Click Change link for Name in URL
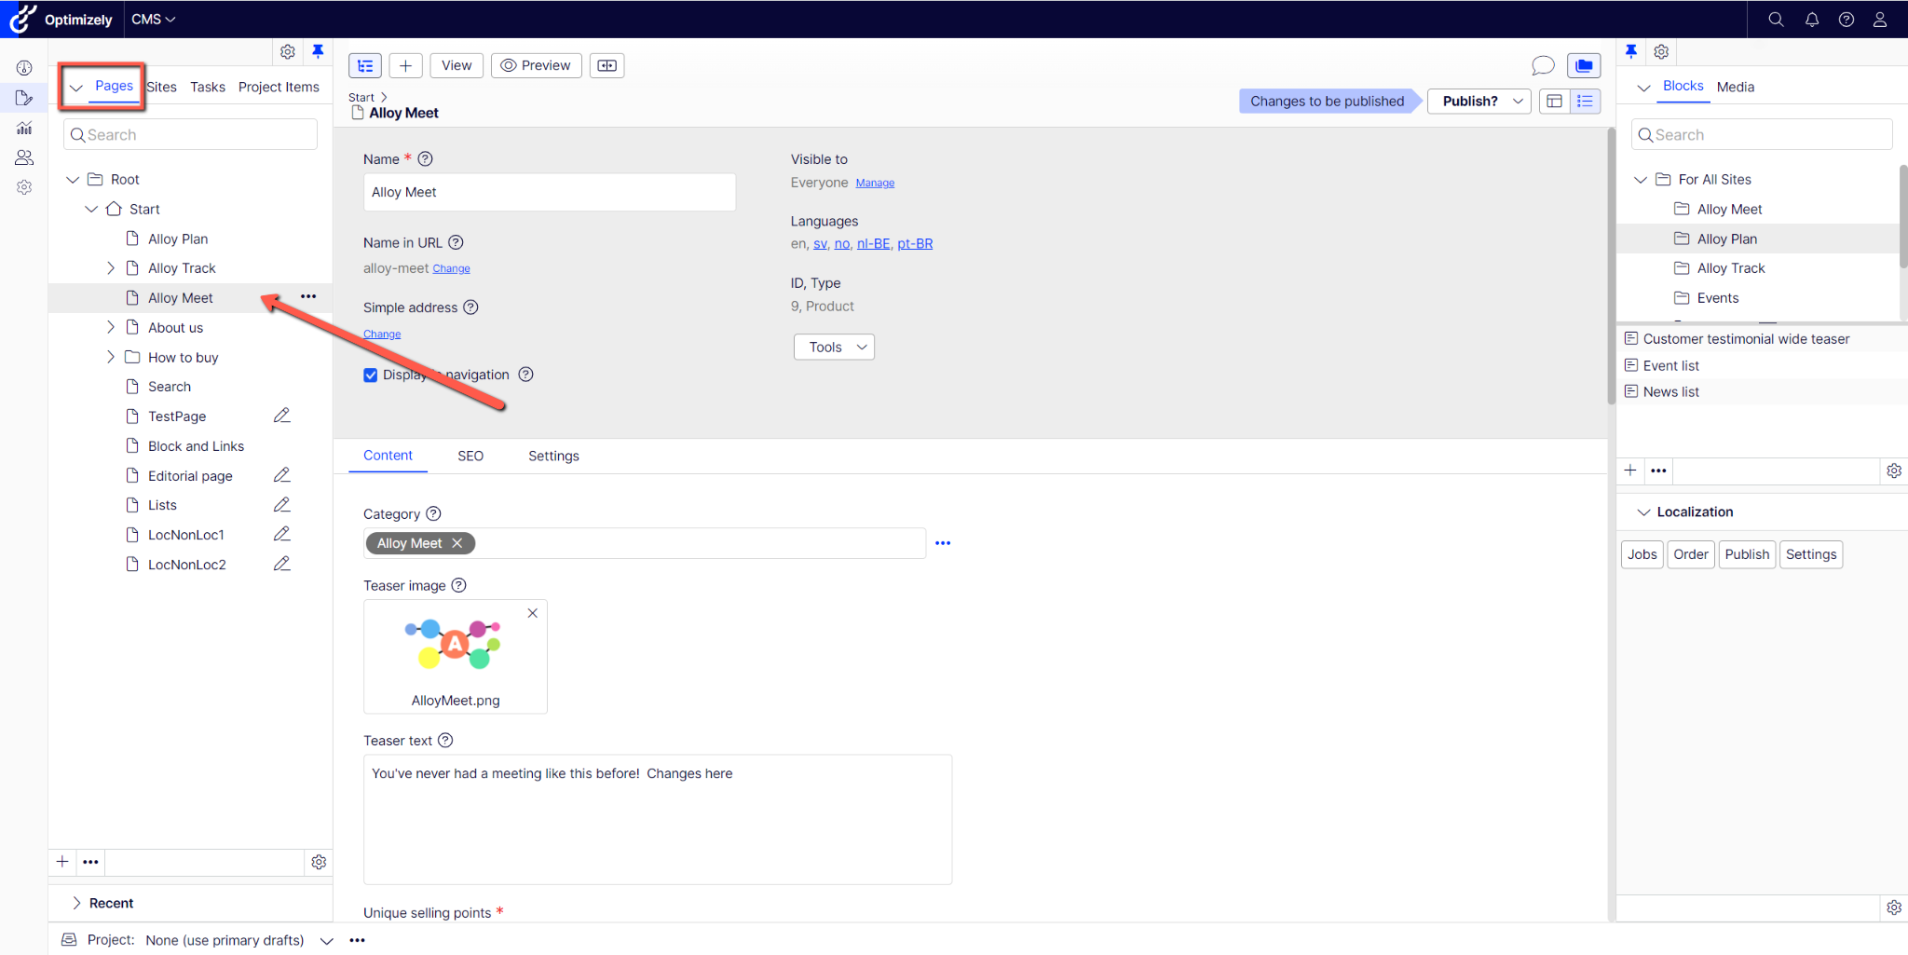The height and width of the screenshot is (955, 1908). coord(451,269)
